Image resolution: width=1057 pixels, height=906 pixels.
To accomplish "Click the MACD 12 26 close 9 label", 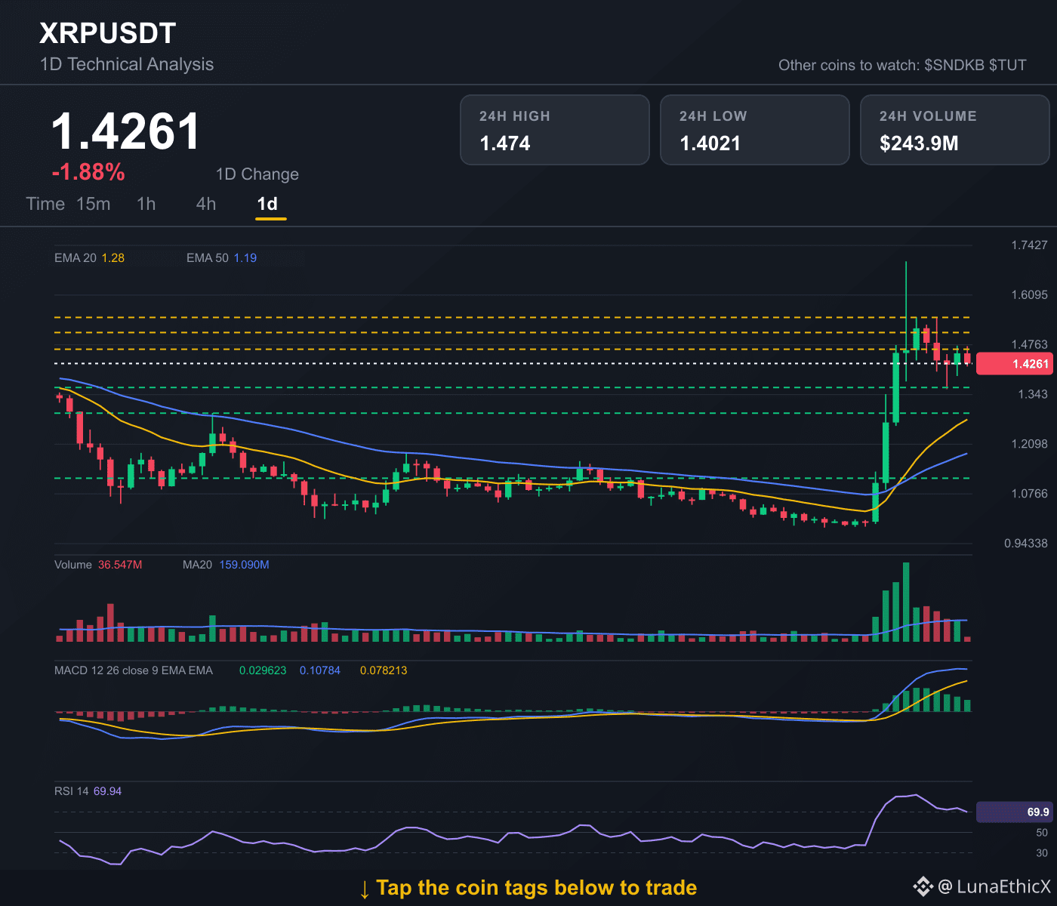I will point(134,670).
